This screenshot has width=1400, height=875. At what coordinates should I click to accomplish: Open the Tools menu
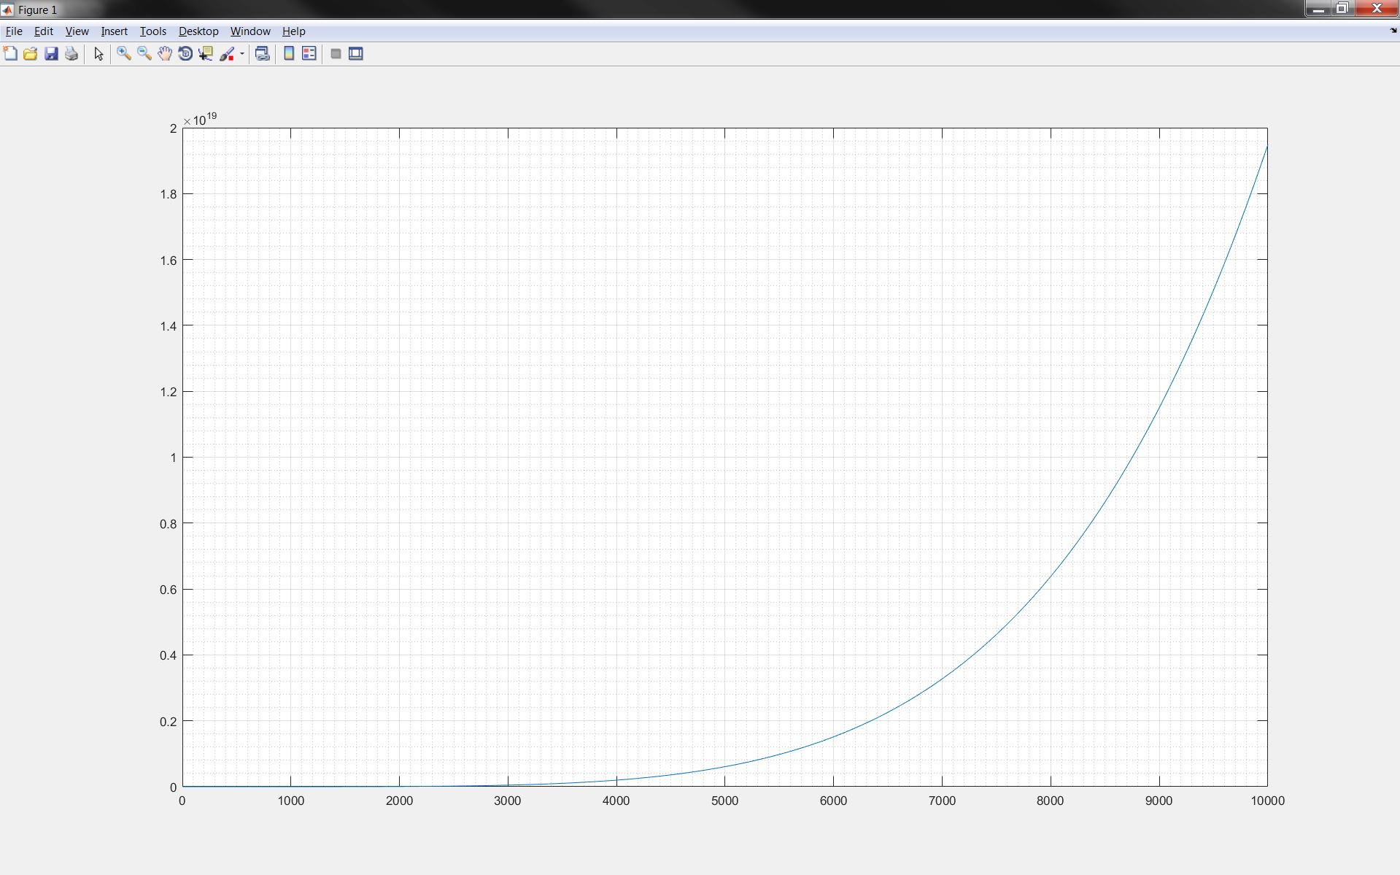point(152,31)
